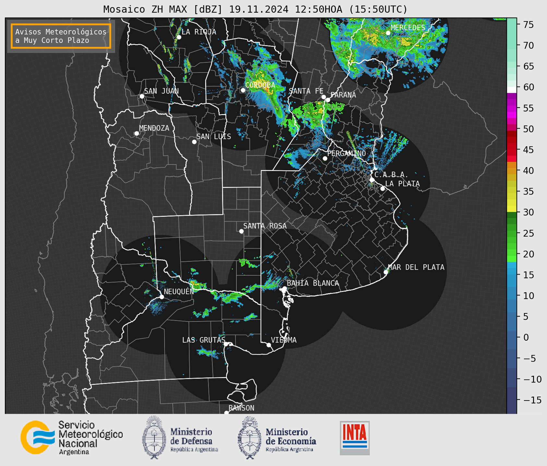
Task: Click the Rawson city marker dot
Action: tap(226, 413)
